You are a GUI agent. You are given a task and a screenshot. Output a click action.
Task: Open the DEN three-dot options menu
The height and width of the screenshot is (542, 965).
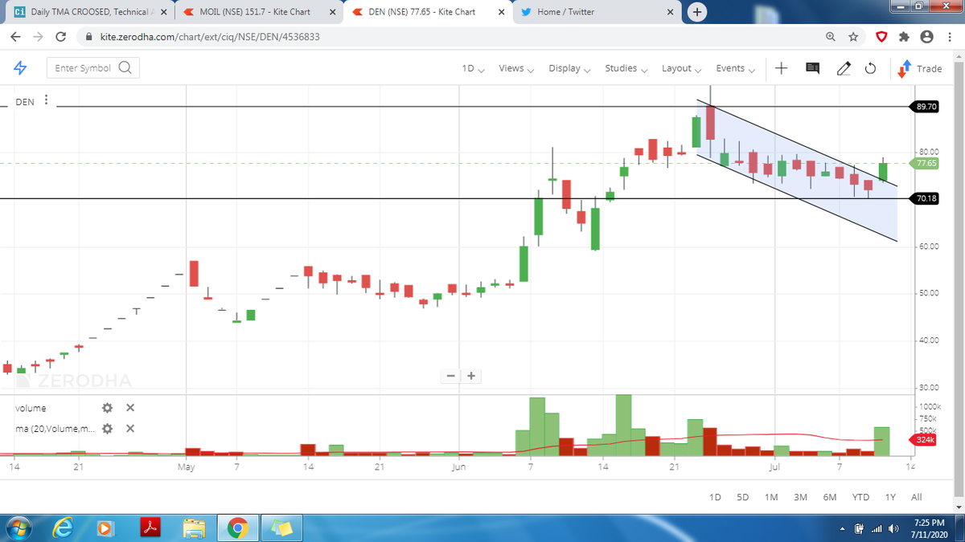coord(46,100)
